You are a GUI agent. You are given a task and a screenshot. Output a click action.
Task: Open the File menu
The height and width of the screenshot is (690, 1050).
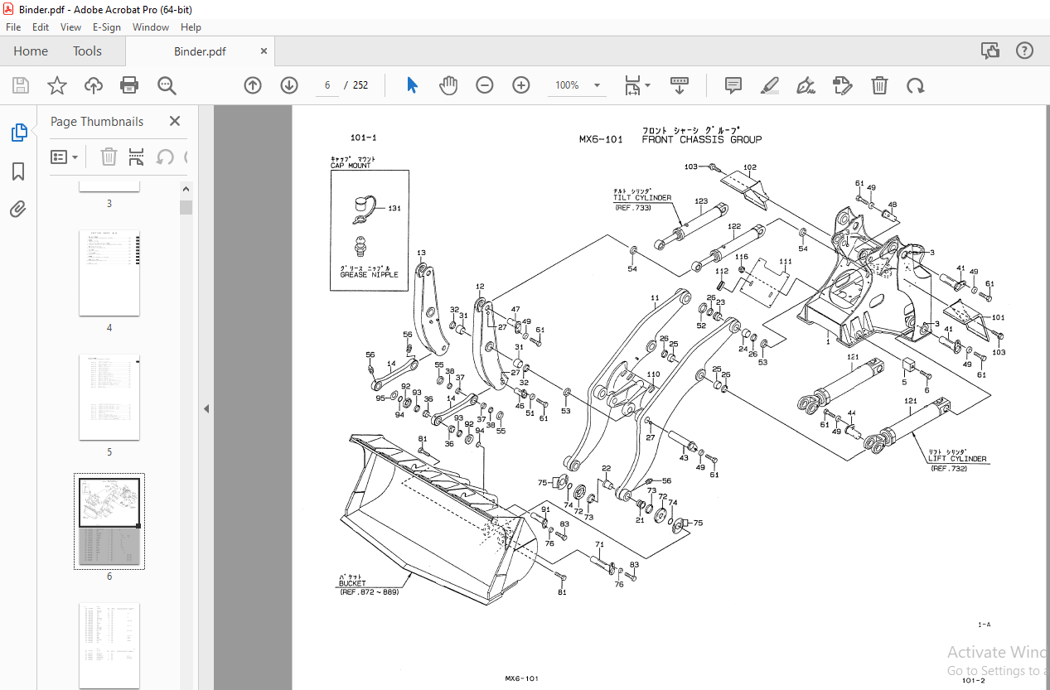[x=13, y=27]
